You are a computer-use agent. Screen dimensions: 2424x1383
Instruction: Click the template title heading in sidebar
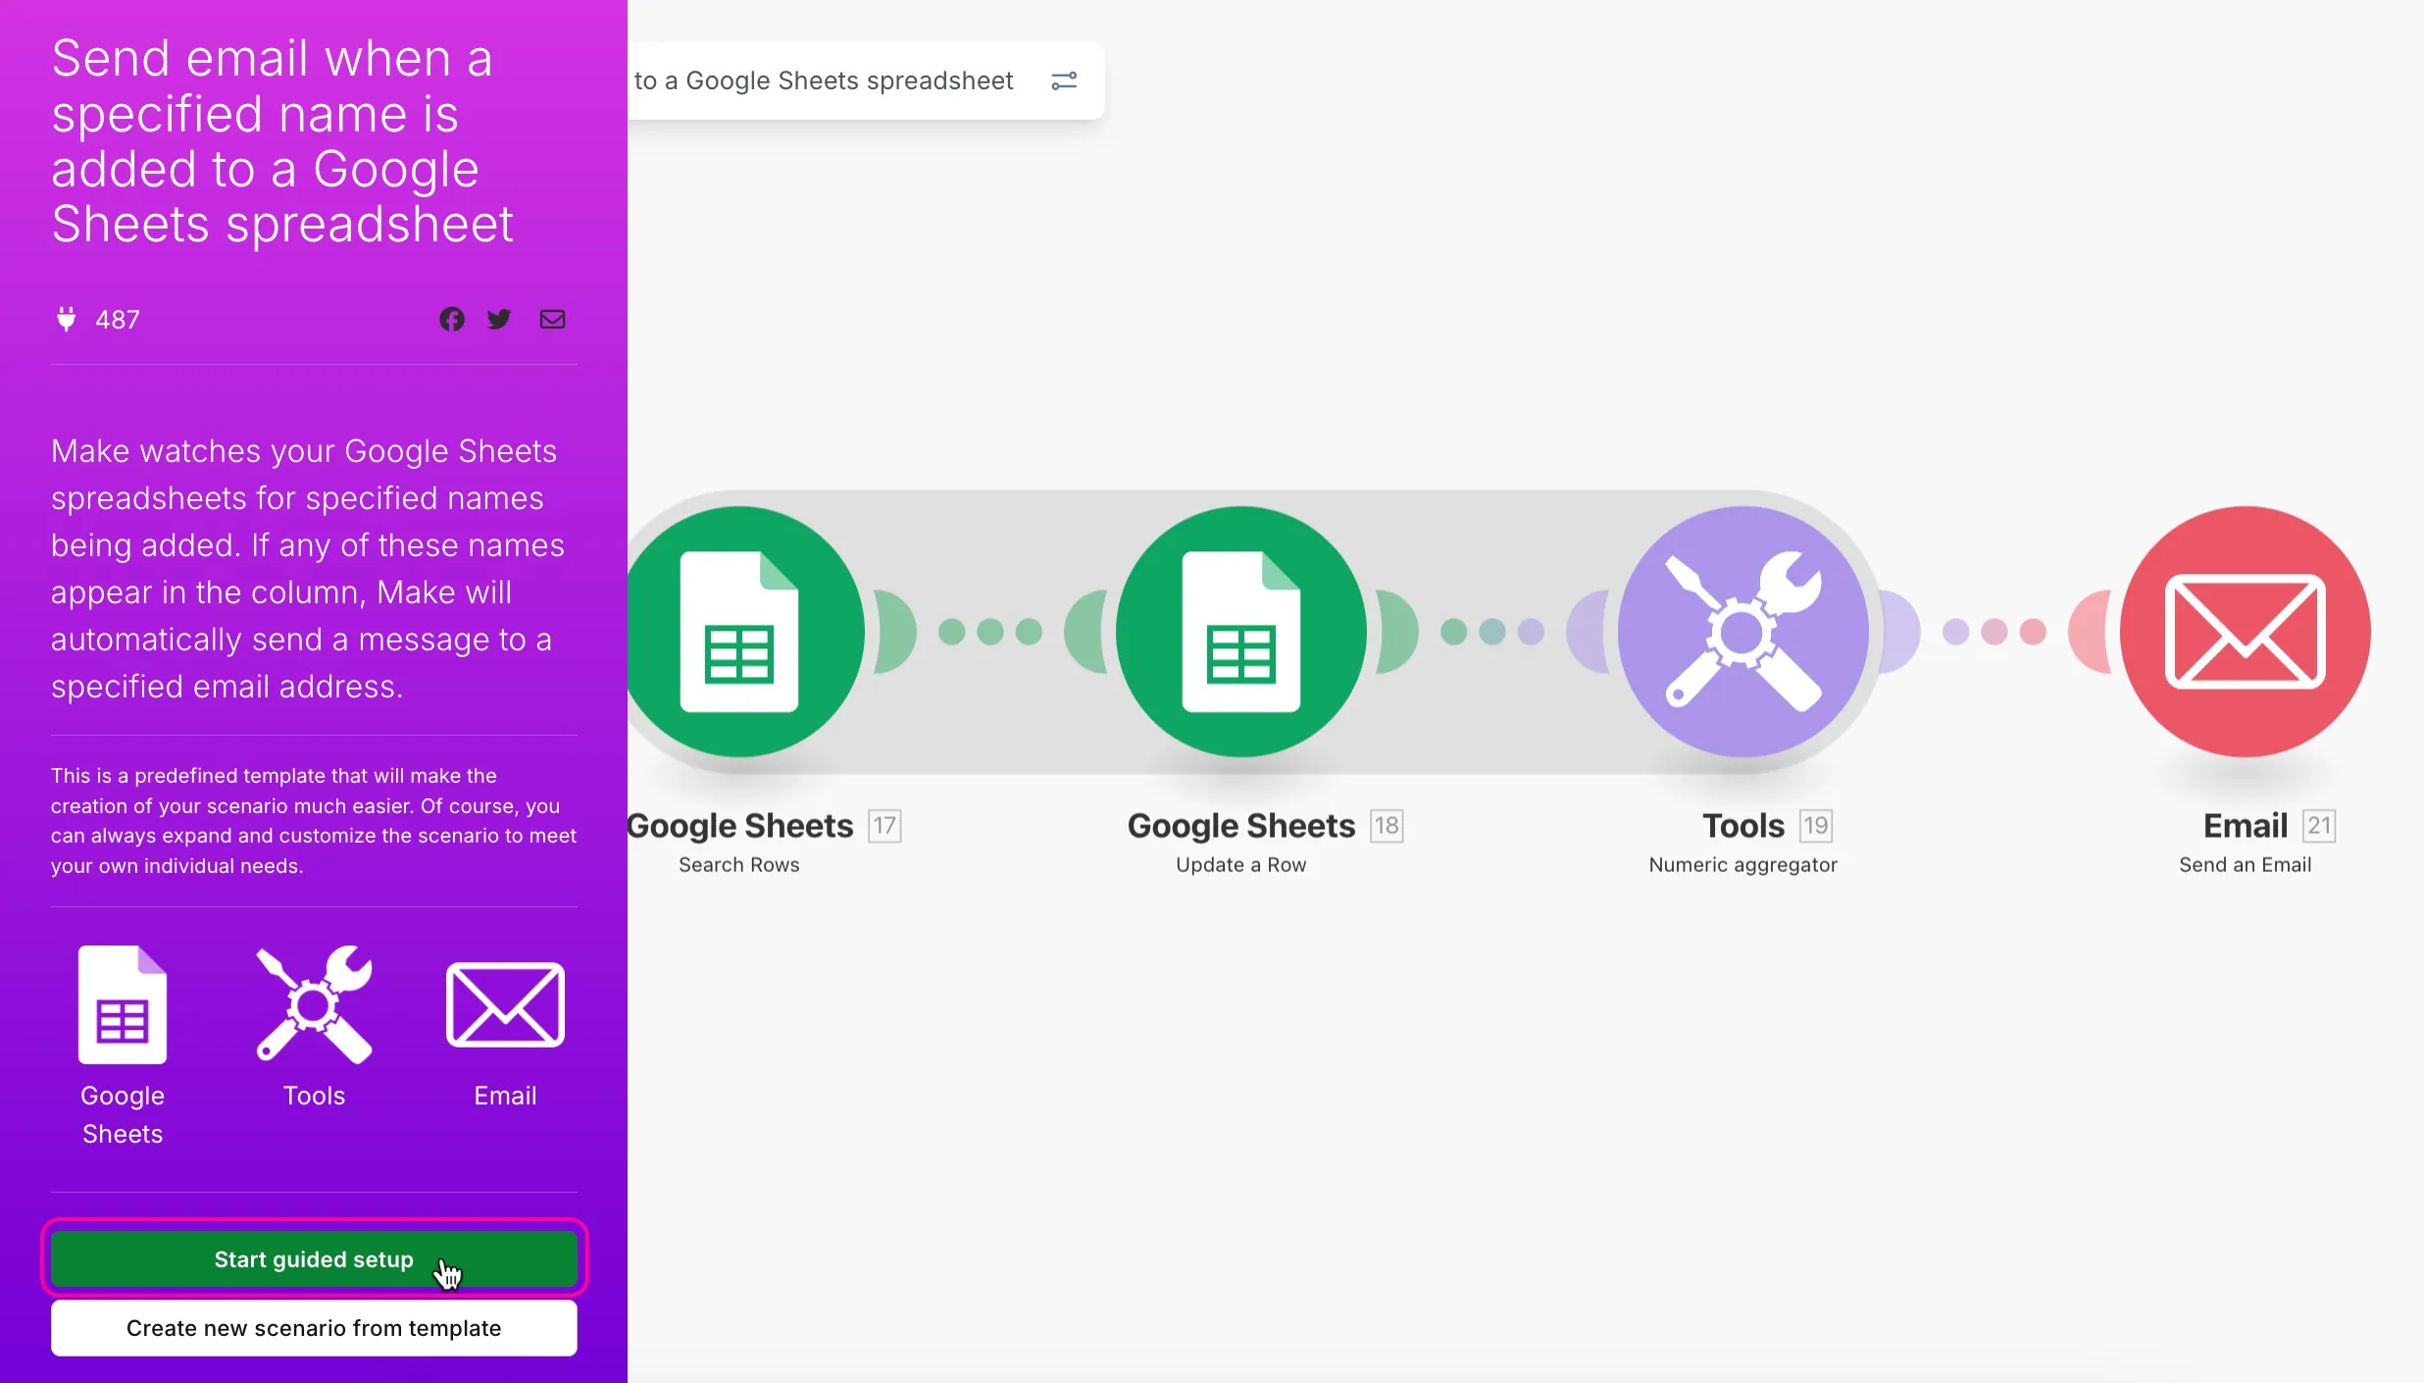pyautogui.click(x=282, y=141)
